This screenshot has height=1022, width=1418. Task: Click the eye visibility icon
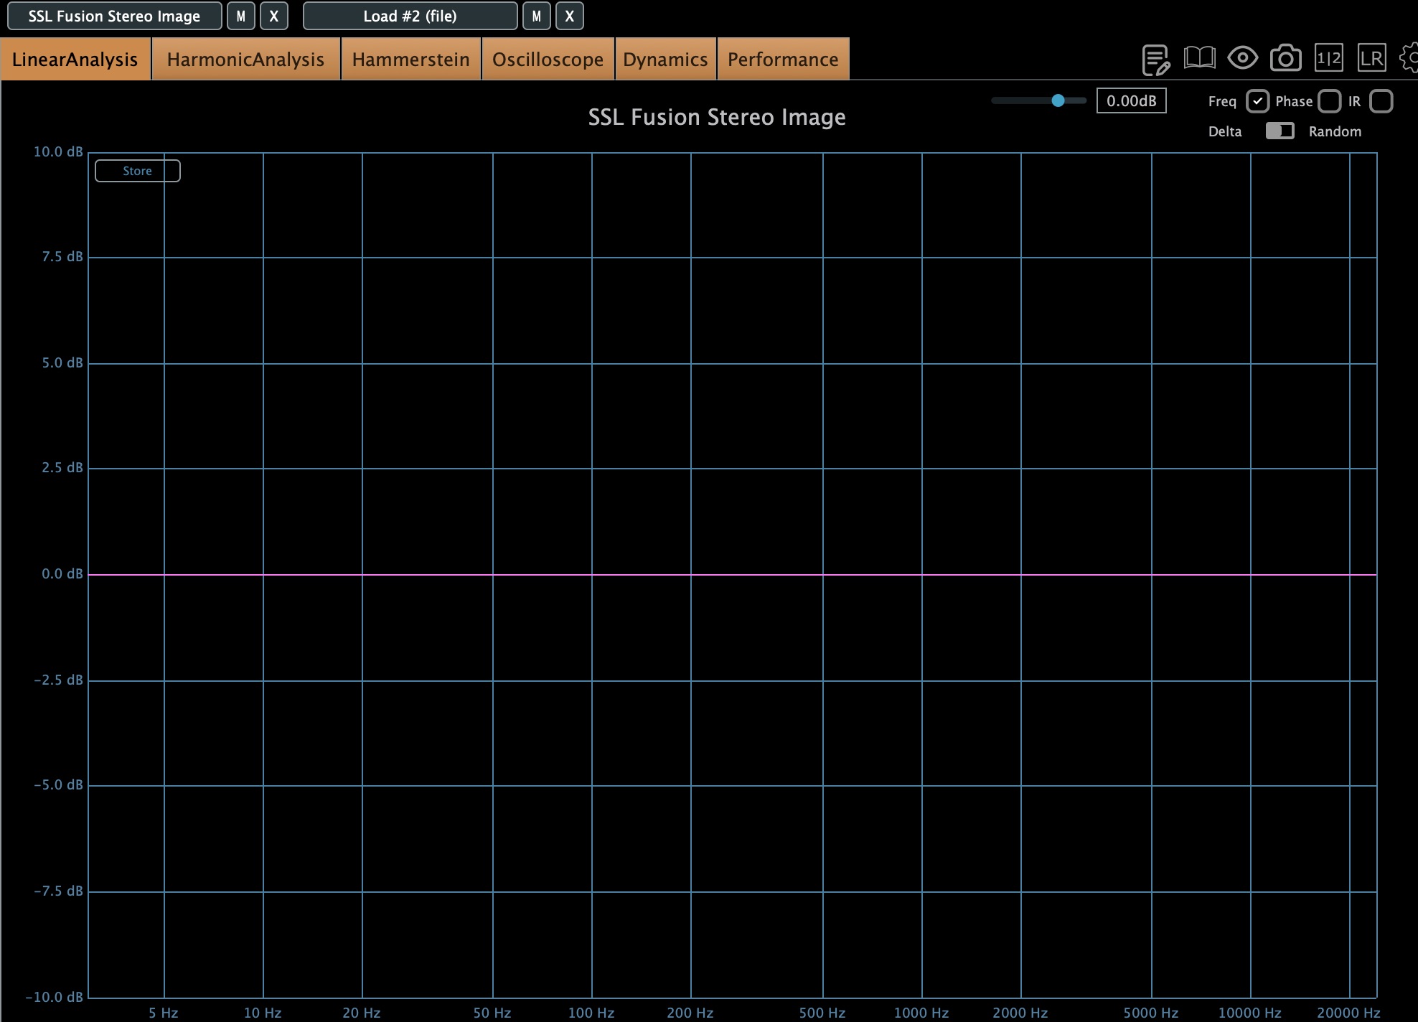click(1242, 58)
